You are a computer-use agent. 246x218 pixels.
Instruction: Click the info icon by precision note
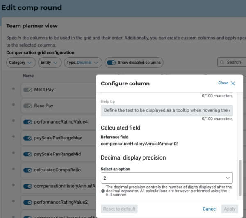[x=103, y=191]
